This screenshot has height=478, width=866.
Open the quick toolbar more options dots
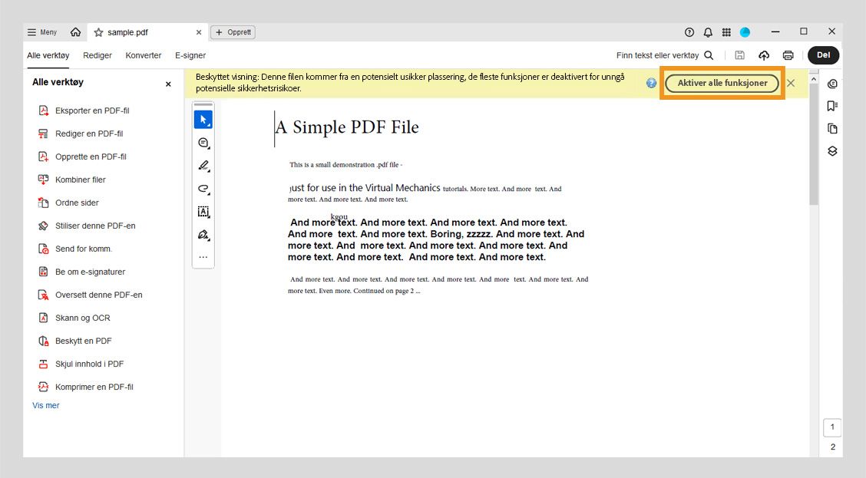203,257
